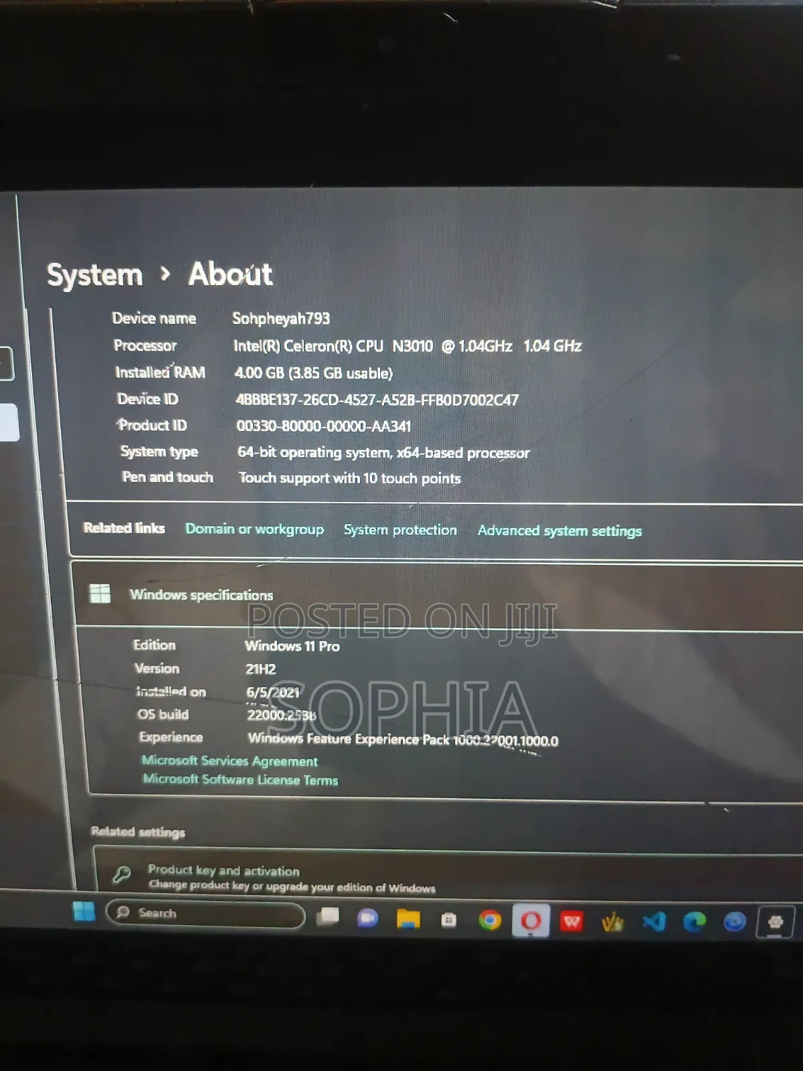
Task: Select the Touch support with 10 touch points text
Action: (x=350, y=478)
